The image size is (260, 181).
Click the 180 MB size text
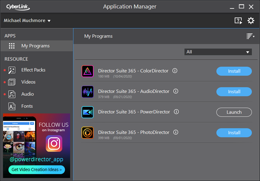tap(104, 76)
